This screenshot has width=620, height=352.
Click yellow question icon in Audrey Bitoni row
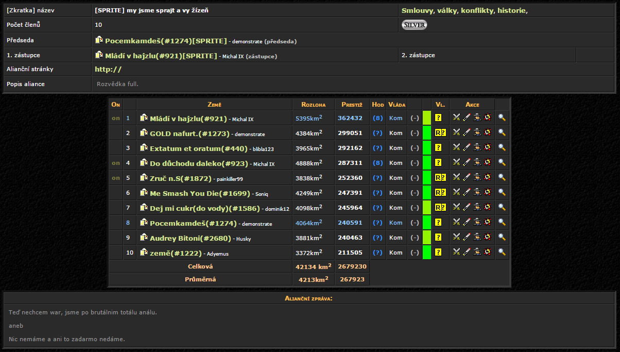click(438, 238)
